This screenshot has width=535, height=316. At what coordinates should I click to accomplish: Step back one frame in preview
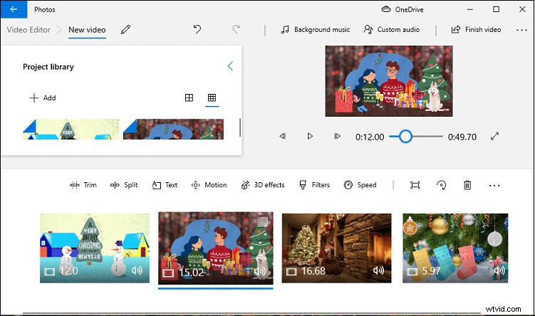(x=283, y=137)
